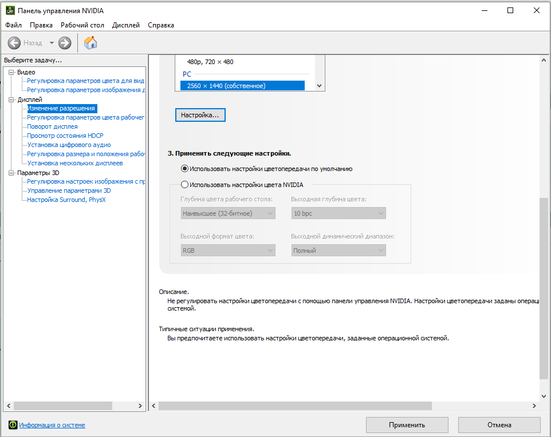Open Установка нескольких дисплеев task
Viewport: 551px width, 437px height.
pyautogui.click(x=75, y=163)
